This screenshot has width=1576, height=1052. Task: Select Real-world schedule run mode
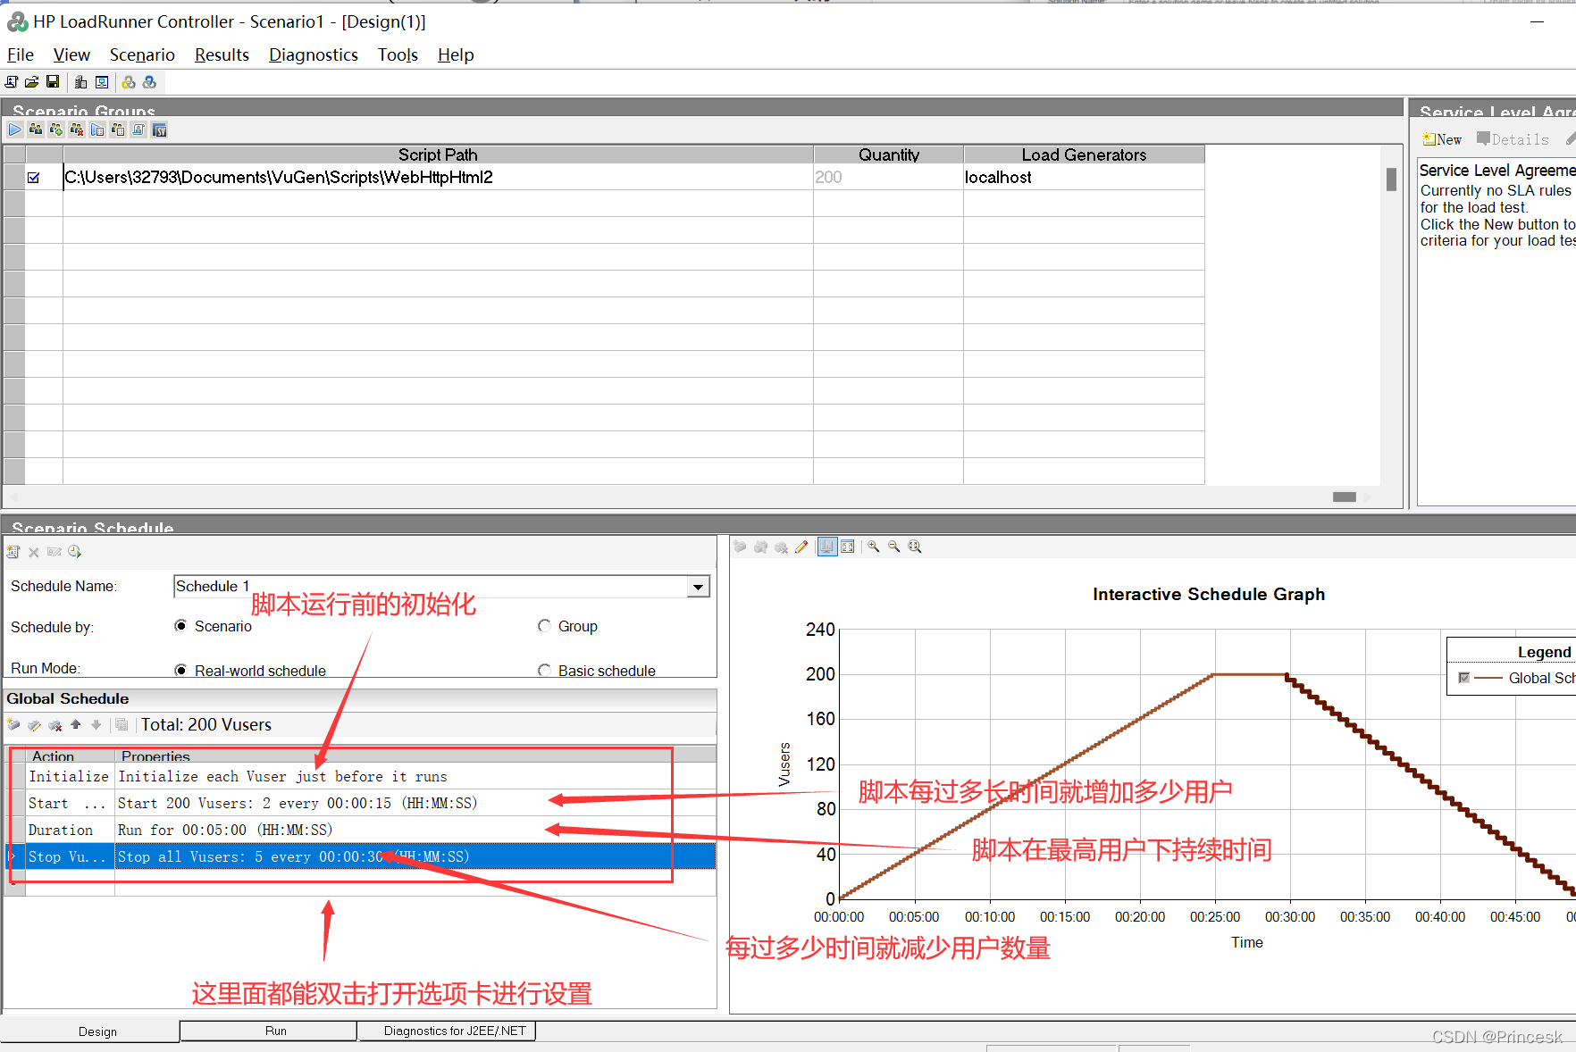pyautogui.click(x=181, y=670)
